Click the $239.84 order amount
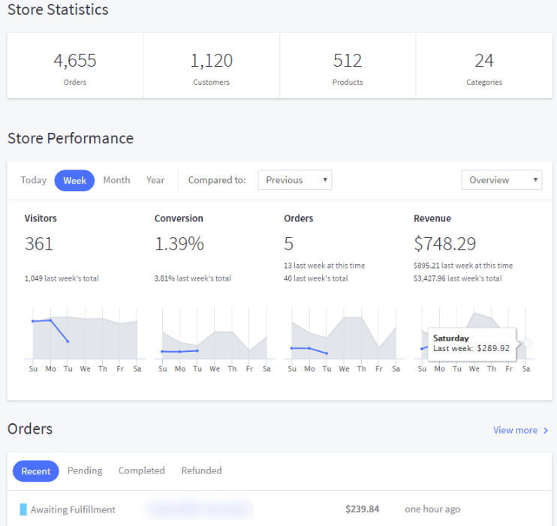557x526 pixels. tap(363, 509)
